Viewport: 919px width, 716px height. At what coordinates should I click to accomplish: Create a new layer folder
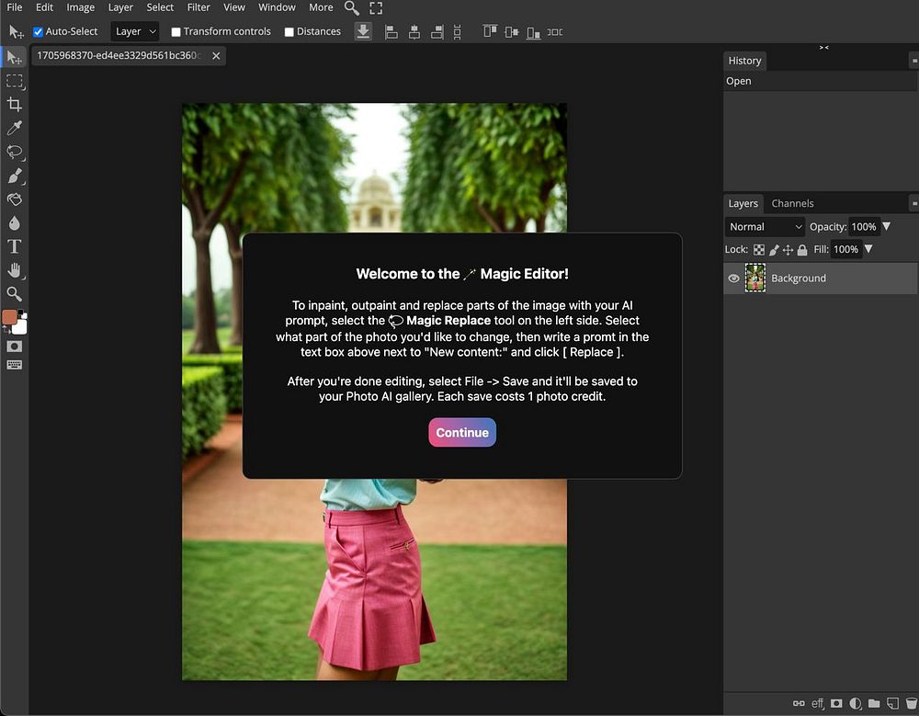click(x=874, y=704)
